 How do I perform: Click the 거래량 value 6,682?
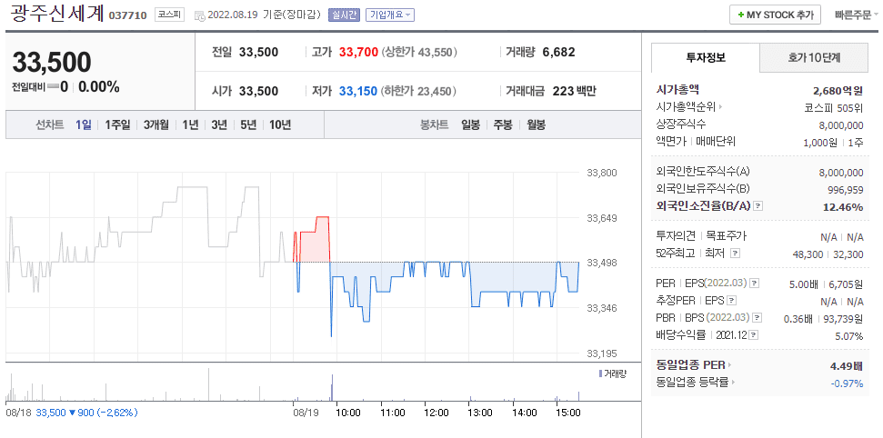(x=558, y=53)
